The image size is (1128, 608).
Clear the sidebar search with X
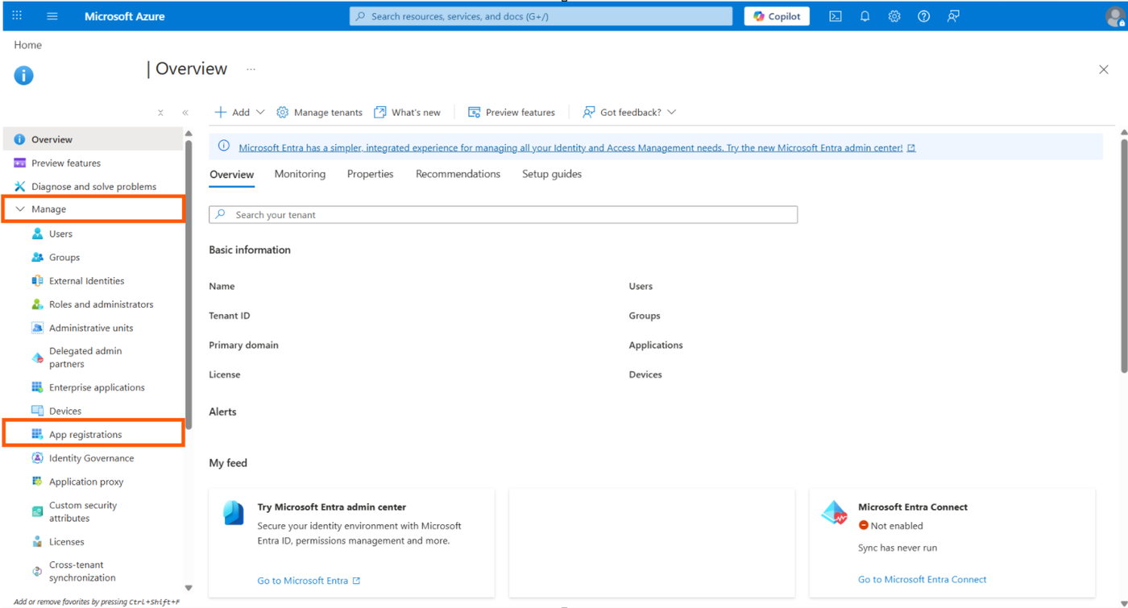pyautogui.click(x=160, y=113)
